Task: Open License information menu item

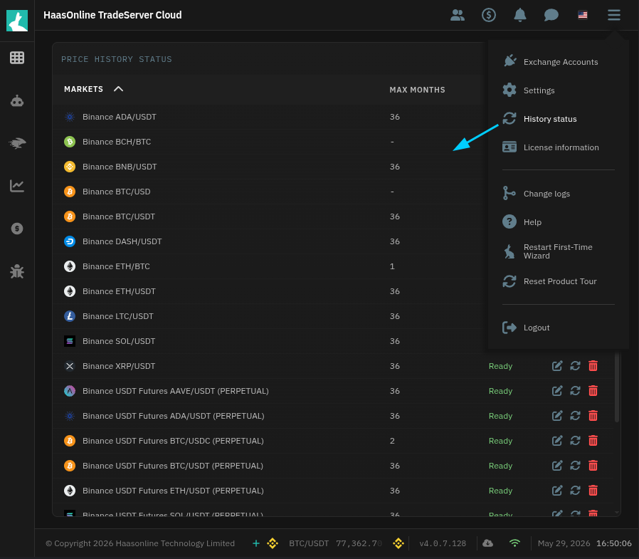Action: pyautogui.click(x=551, y=147)
